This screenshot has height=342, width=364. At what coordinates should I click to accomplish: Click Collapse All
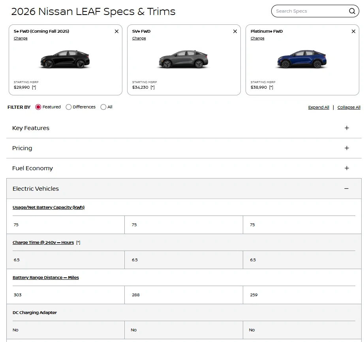[x=349, y=107]
